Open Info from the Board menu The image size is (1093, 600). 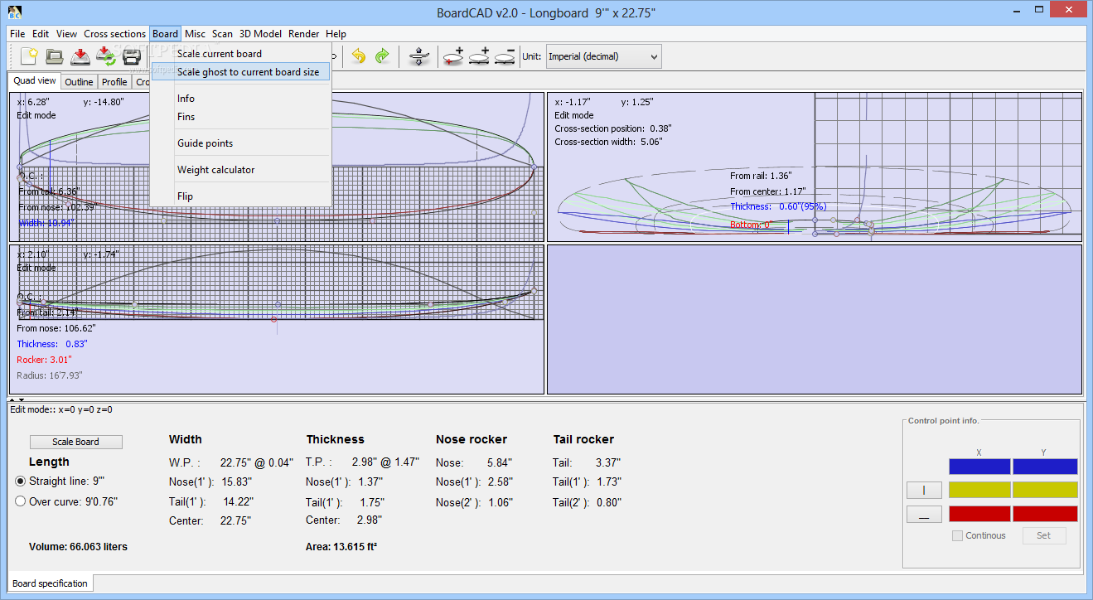click(240, 99)
